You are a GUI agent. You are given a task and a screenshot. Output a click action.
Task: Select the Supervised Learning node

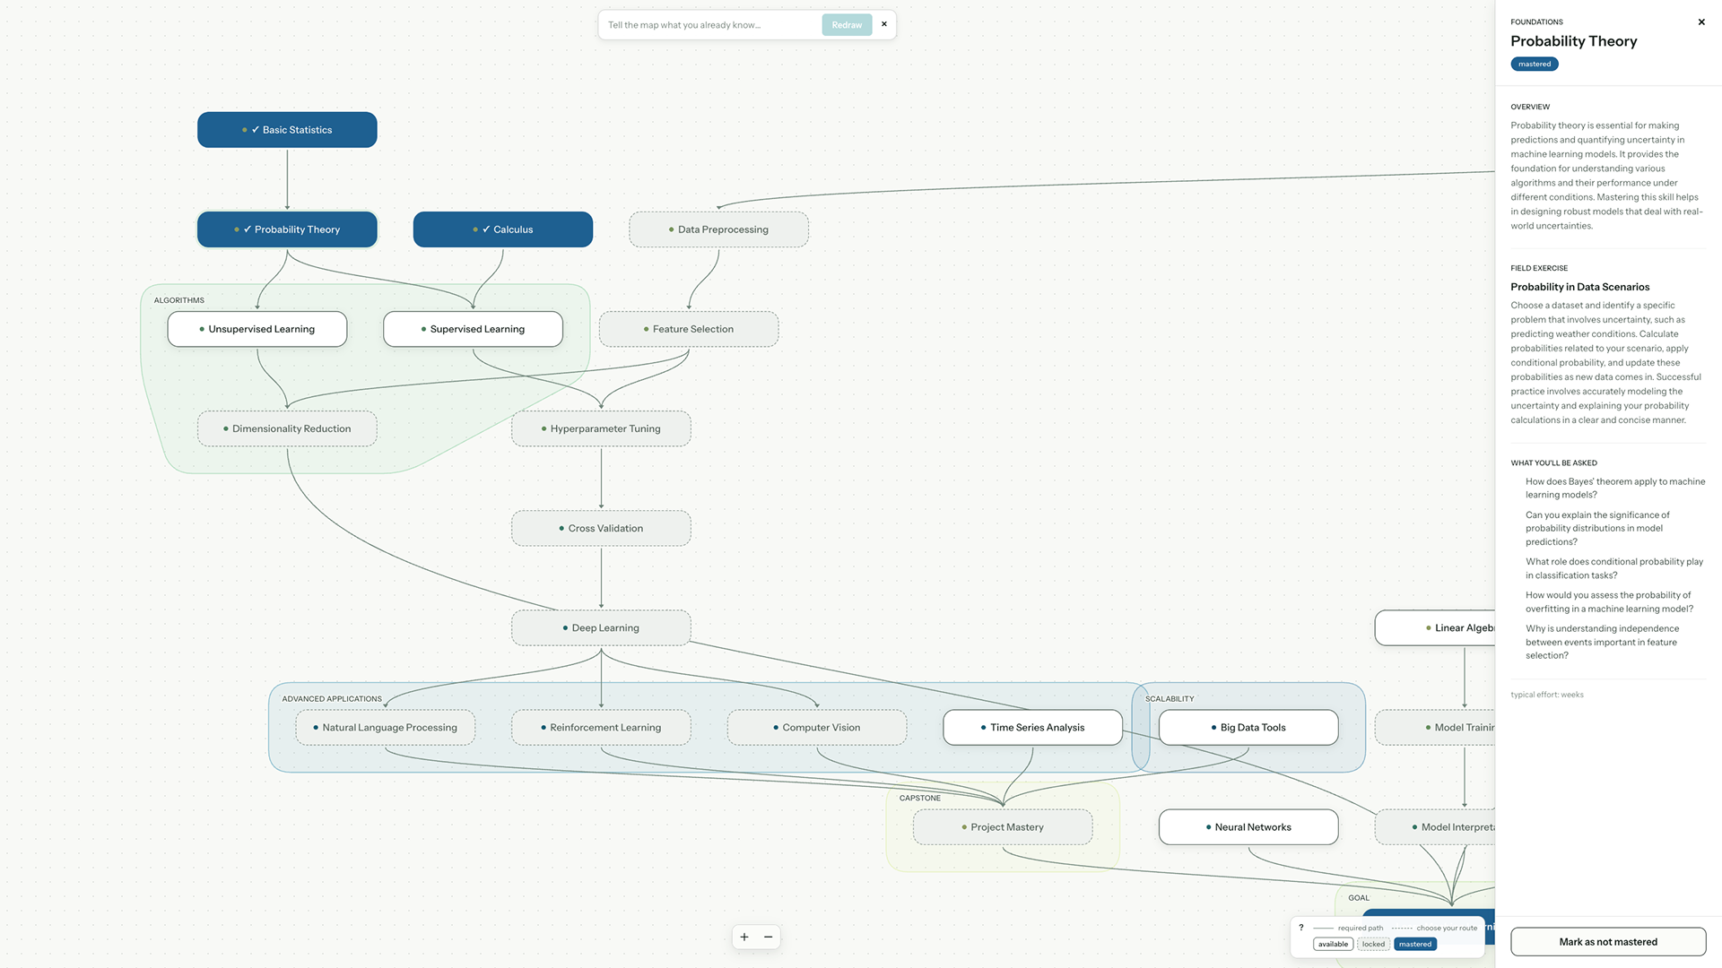[x=473, y=329]
